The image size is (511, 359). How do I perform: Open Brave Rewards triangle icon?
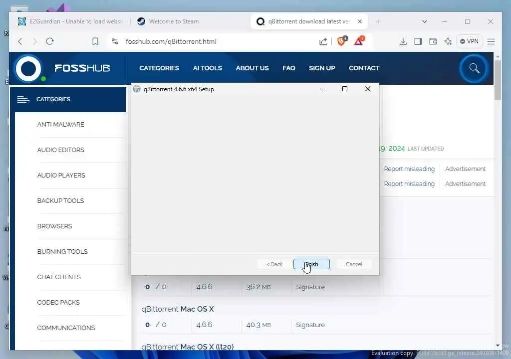[359, 41]
